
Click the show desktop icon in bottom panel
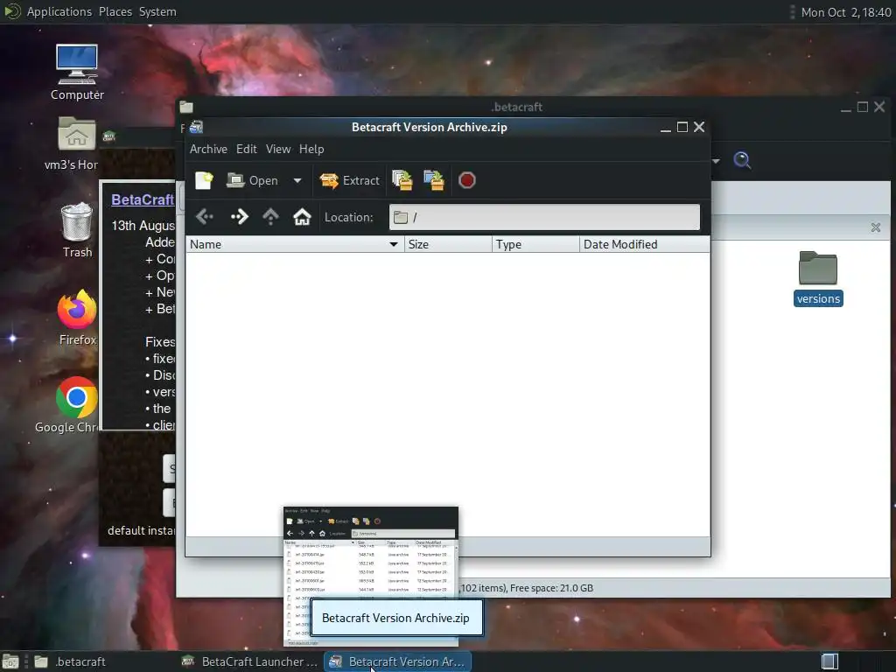(10, 661)
